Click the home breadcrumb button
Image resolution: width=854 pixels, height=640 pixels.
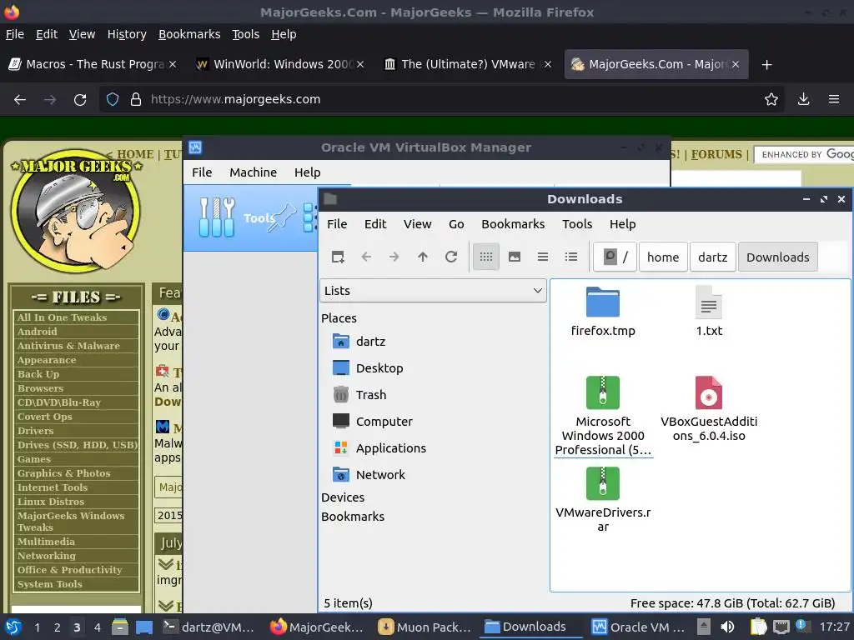tap(663, 257)
